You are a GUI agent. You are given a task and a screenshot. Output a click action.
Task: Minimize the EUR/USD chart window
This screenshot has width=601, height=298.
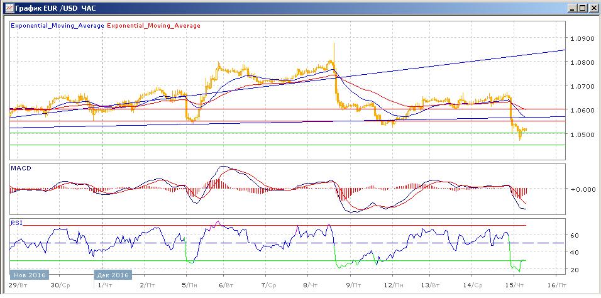coord(573,8)
